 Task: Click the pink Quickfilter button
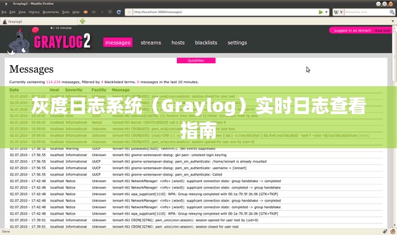[196, 61]
